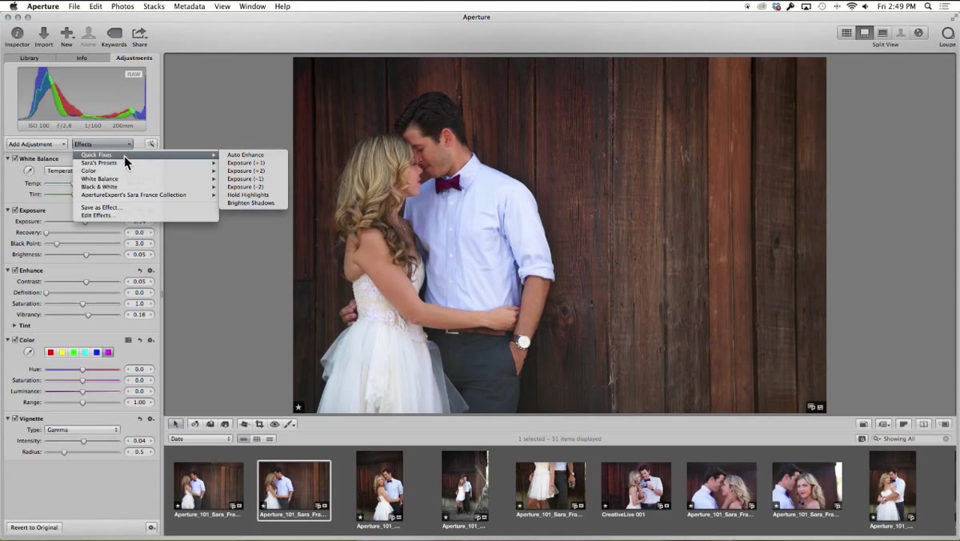960x541 pixels.
Task: Open the Vignette adjustment gear menu
Action: 150,419
